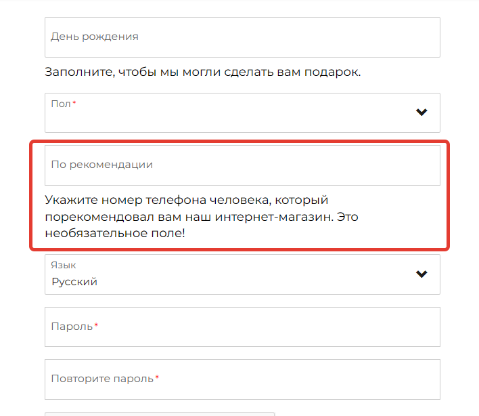This screenshot has width=479, height=416.
Task: Focus the Повторите пароль field
Action: (242, 379)
